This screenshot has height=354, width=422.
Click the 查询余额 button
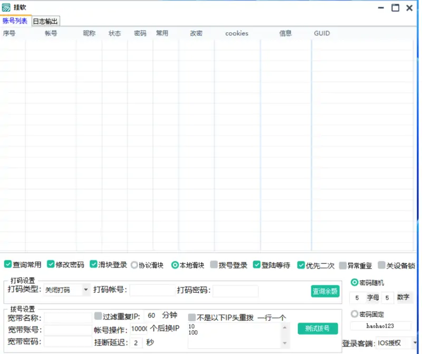[x=324, y=291]
